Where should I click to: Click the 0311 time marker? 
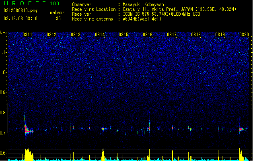[27, 35]
